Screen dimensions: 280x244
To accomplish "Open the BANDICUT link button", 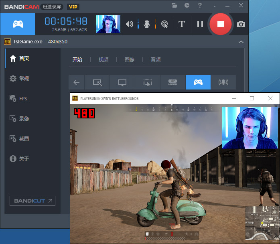I will (x=32, y=201).
